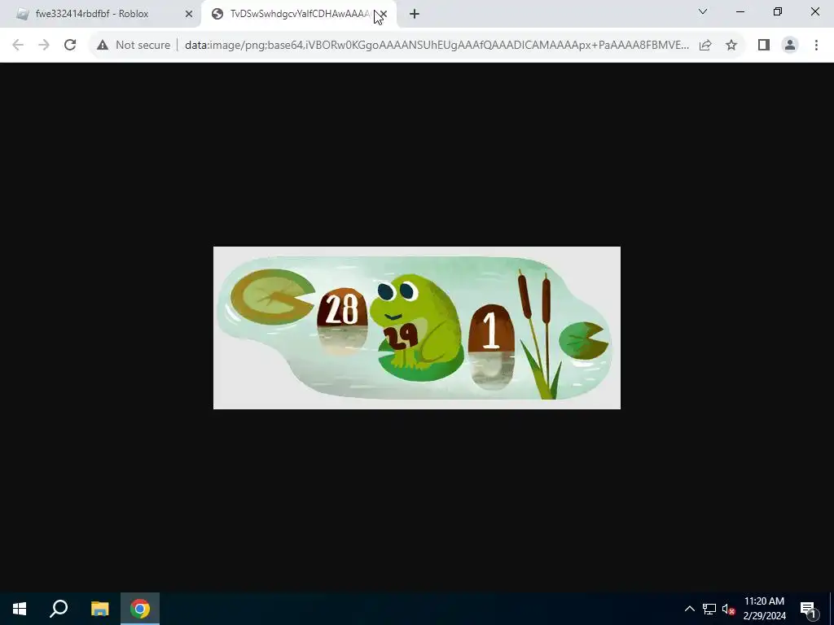Open File Explorer from taskbar
The image size is (834, 625).
coord(99,609)
